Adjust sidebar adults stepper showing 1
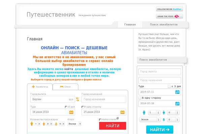The image size is (202, 134). [154, 113]
